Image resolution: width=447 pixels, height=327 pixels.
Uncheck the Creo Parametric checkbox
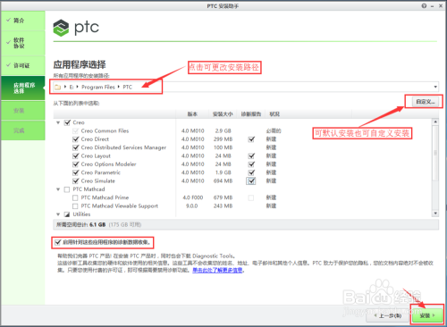[x=76, y=172]
